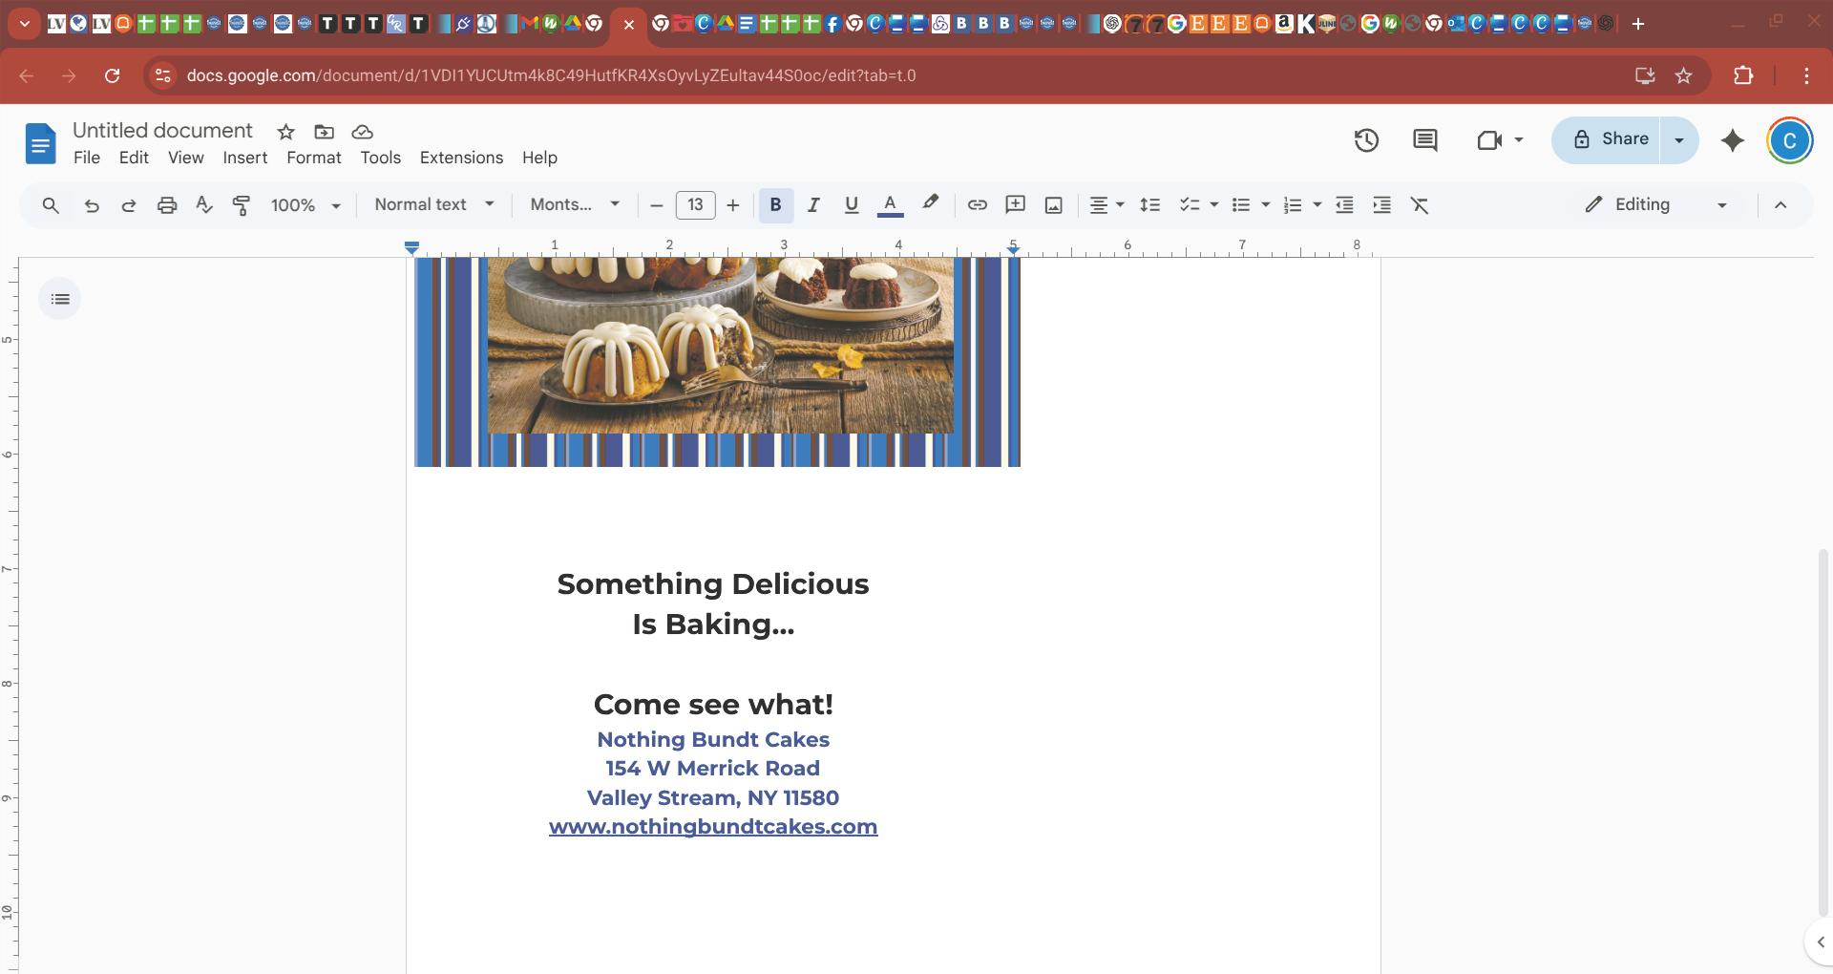This screenshot has height=974, width=1833.
Task: Open version history clock icon
Action: pos(1366,140)
